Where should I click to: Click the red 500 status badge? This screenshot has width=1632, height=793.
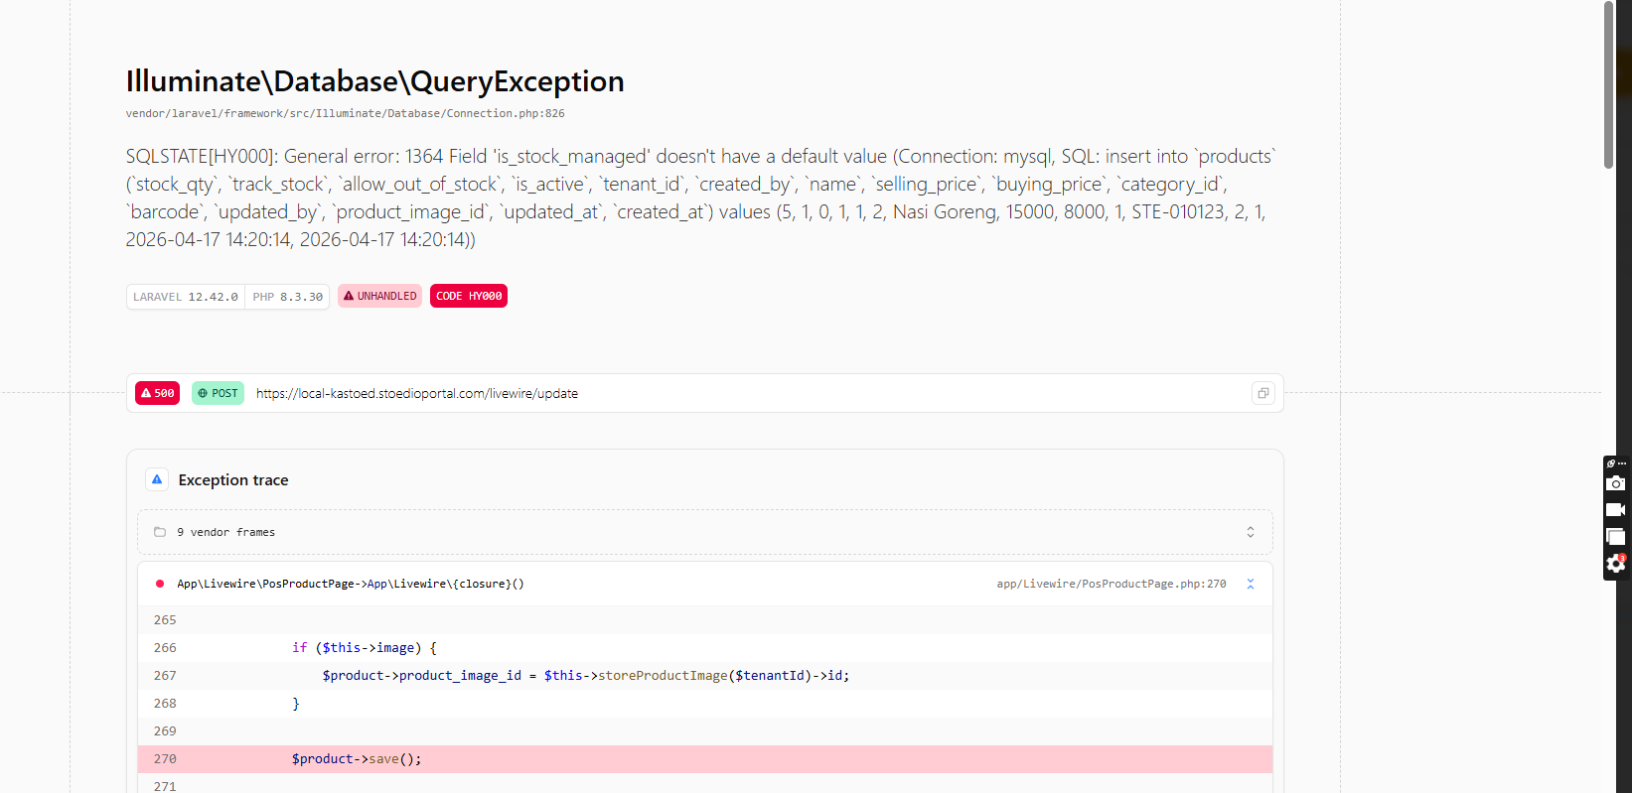157,393
